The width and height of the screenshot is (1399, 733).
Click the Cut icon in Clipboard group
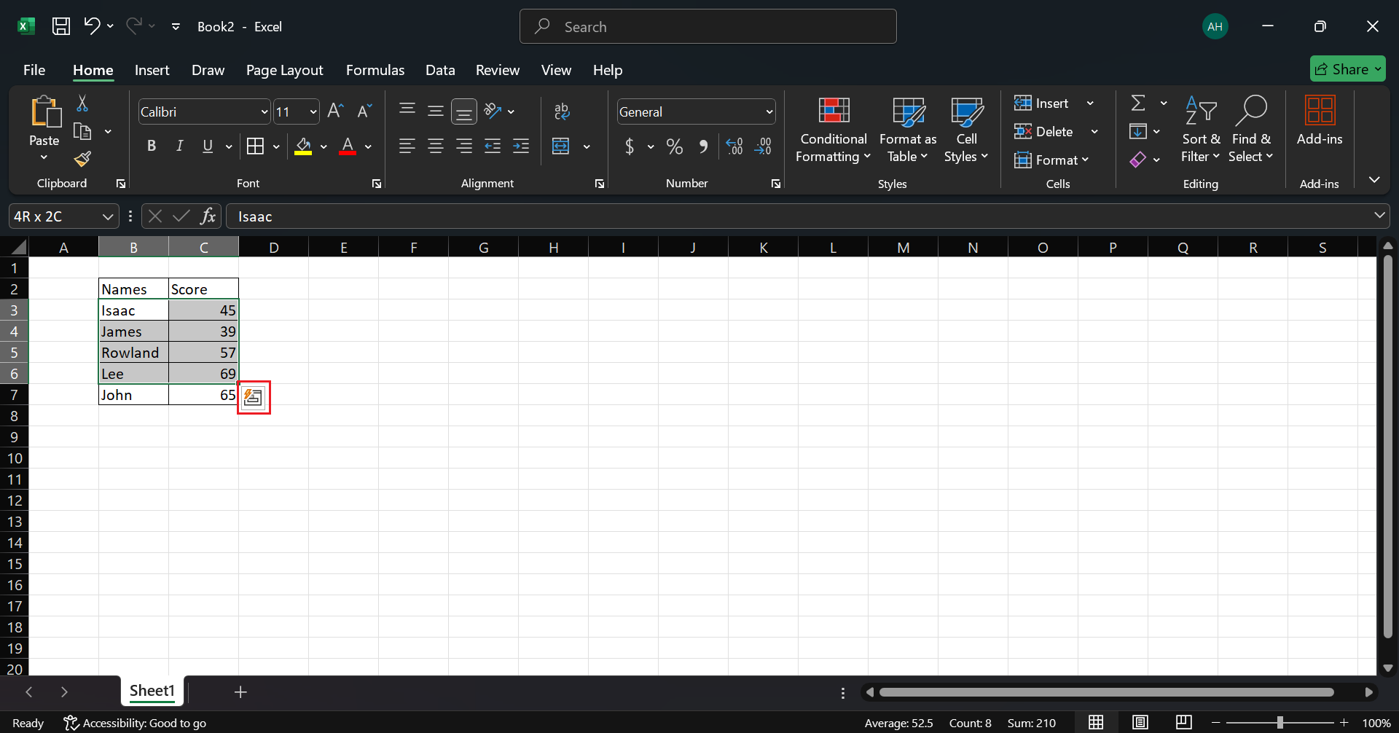tap(82, 102)
